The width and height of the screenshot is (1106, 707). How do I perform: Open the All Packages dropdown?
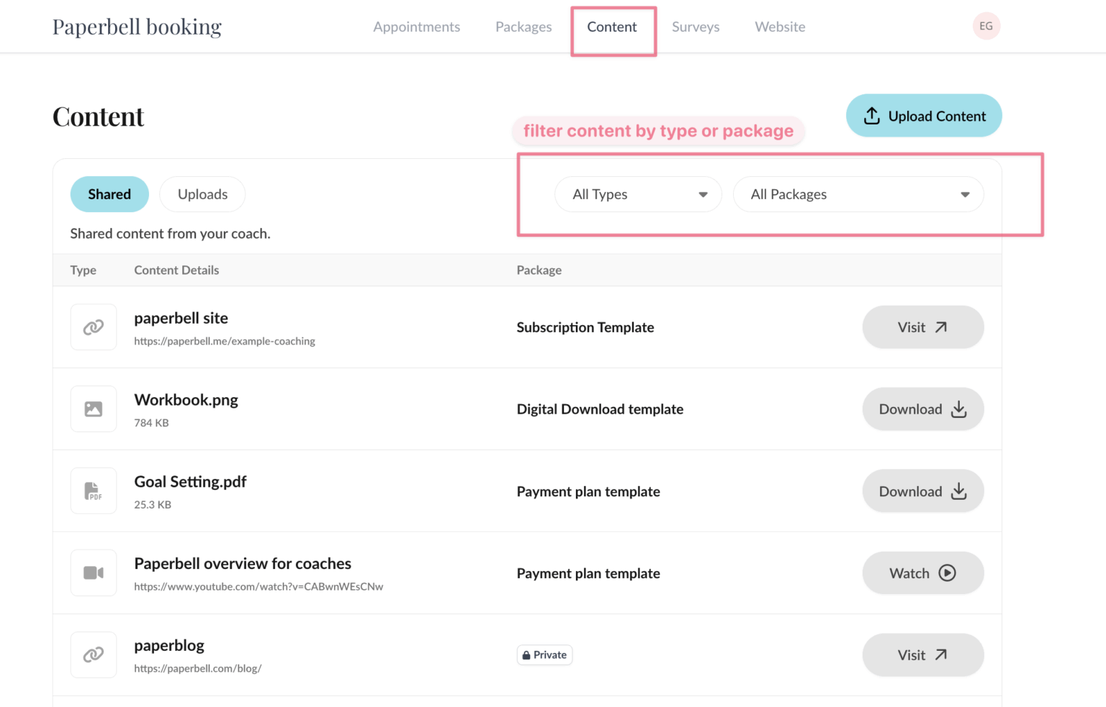[857, 194]
